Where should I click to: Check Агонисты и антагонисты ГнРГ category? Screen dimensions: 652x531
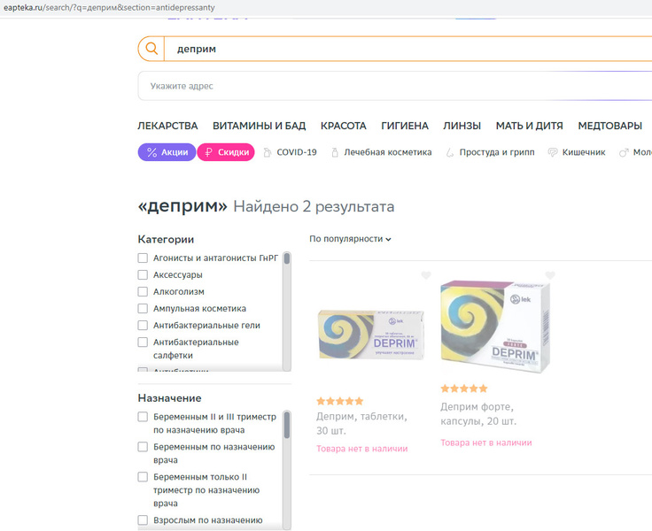pos(143,258)
